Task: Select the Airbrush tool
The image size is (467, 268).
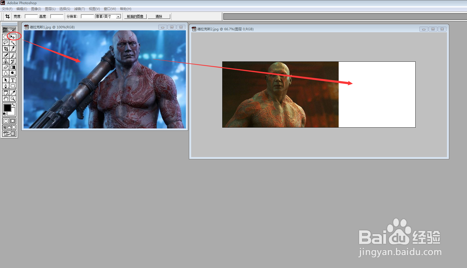Action: [x=6, y=56]
